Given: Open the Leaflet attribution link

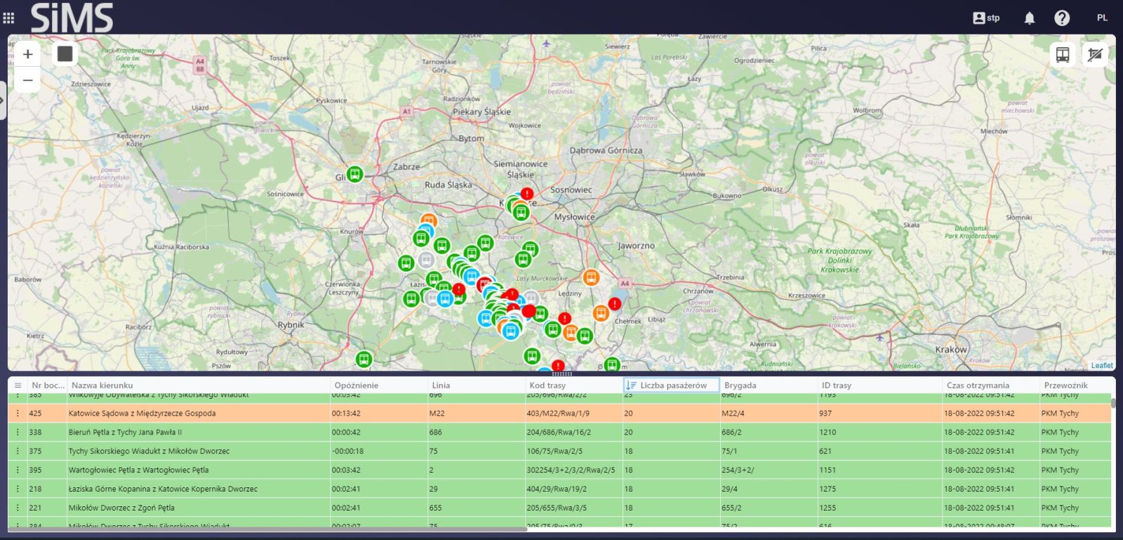Looking at the screenshot, I should (x=1101, y=365).
